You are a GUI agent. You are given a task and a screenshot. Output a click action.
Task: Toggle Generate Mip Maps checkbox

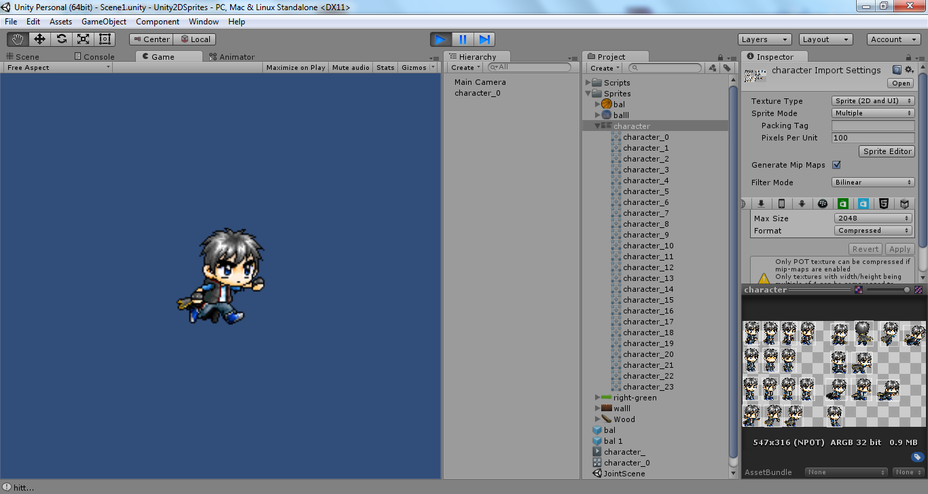pos(837,165)
